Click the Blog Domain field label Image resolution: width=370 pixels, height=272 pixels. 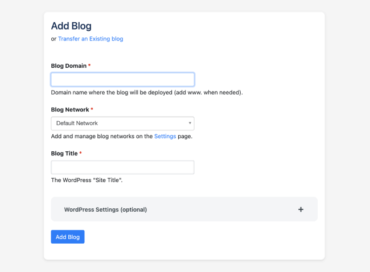click(69, 65)
